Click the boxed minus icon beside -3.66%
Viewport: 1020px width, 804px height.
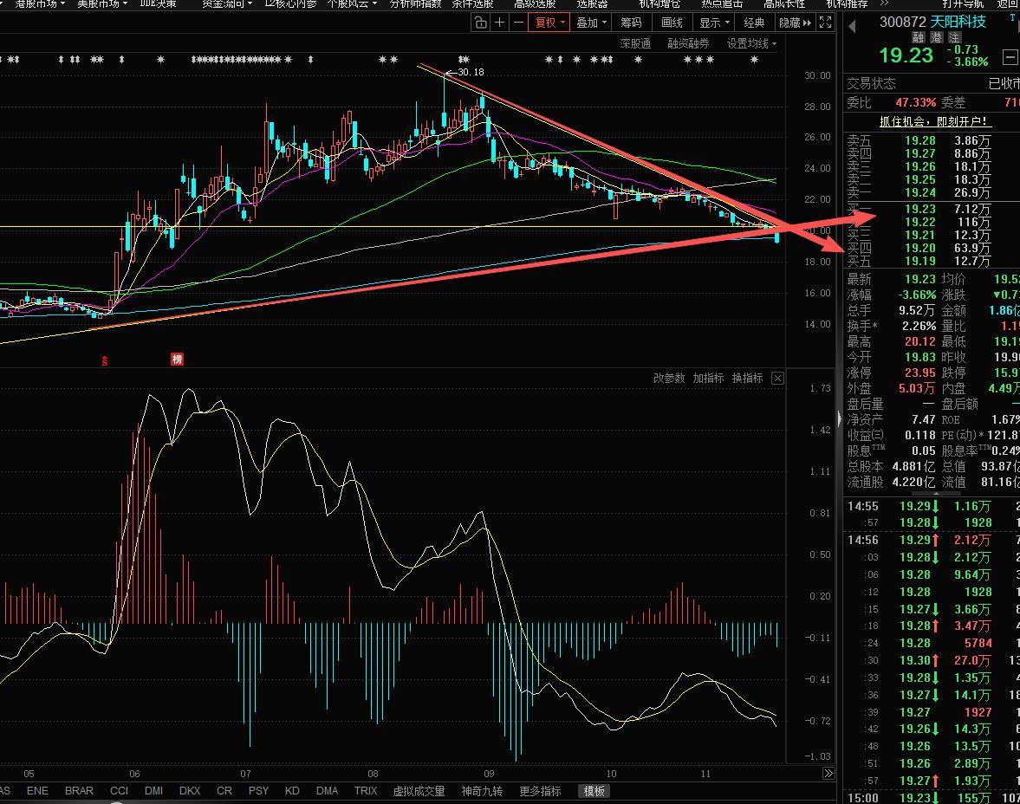1010,58
